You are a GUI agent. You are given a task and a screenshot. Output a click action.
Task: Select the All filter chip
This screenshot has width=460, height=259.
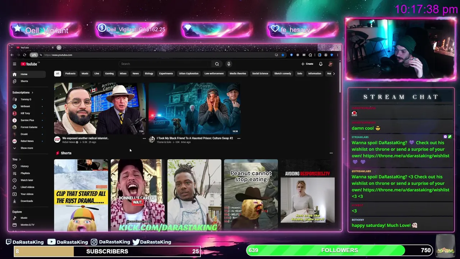[57, 74]
